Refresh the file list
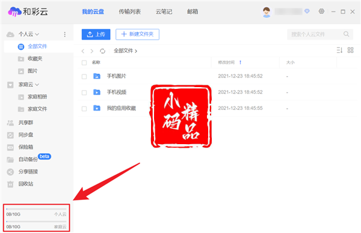 point(102,51)
